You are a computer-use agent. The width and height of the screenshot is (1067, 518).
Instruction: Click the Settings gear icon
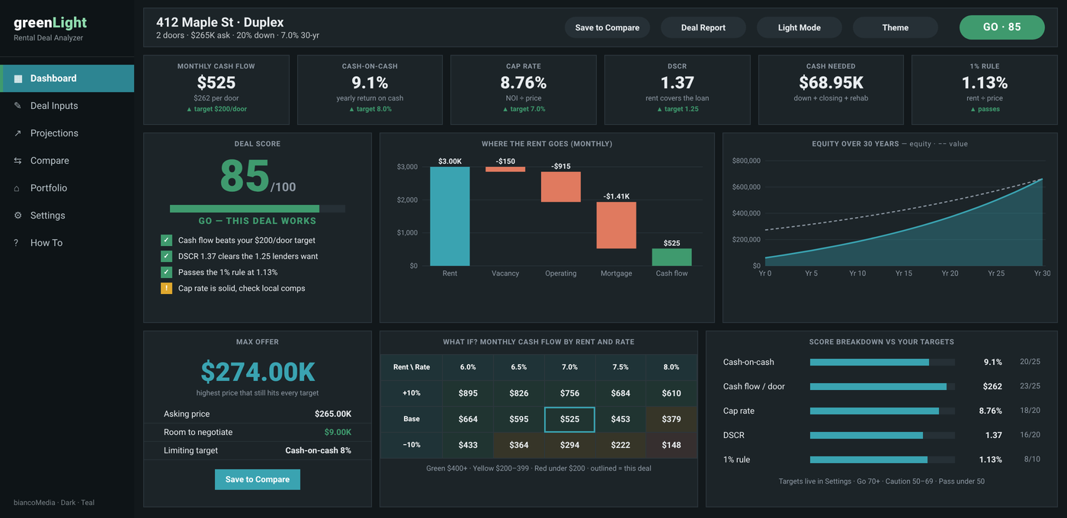(18, 216)
